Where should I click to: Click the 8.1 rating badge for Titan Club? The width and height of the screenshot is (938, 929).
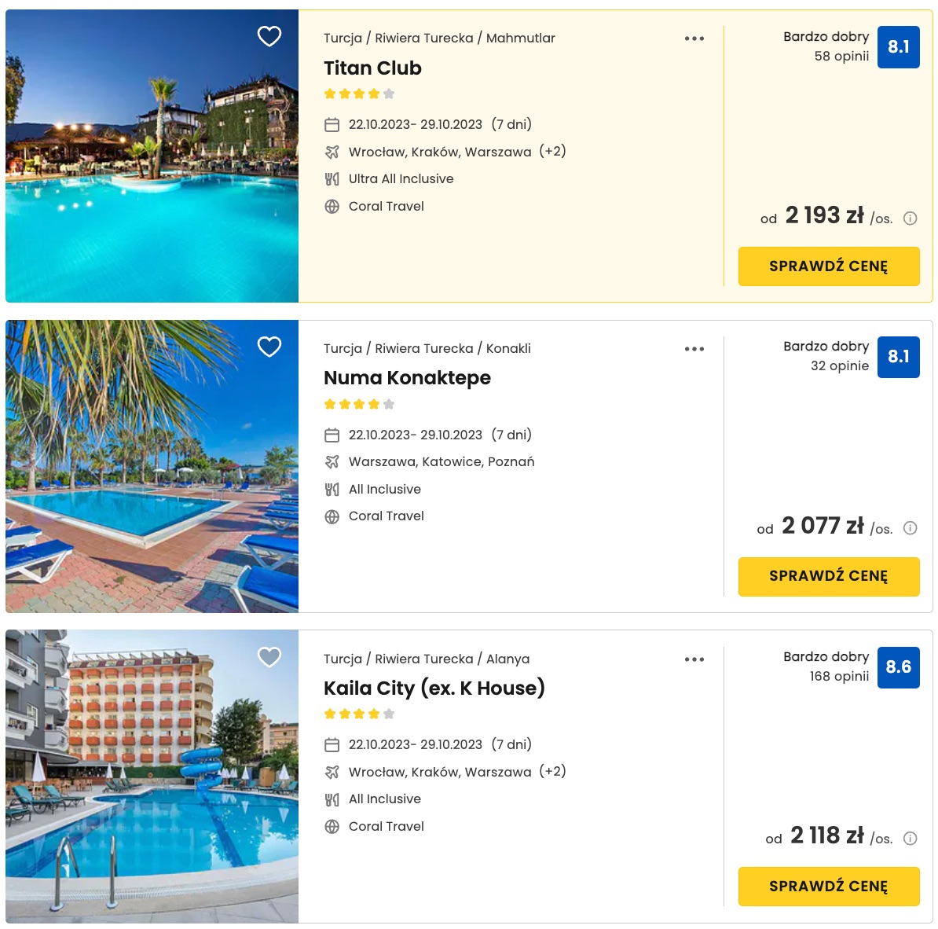898,46
